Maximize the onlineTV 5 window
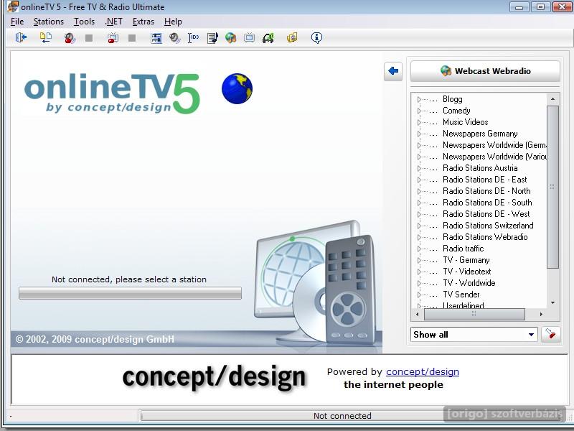 (540, 6)
